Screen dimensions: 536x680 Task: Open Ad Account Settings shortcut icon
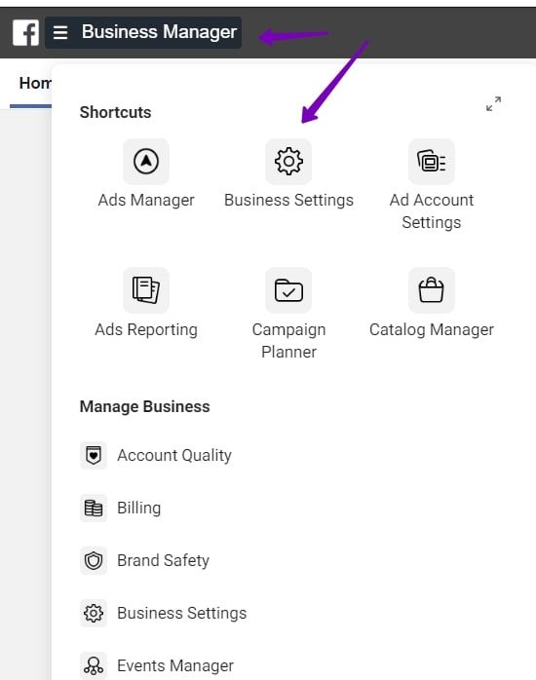tap(431, 162)
